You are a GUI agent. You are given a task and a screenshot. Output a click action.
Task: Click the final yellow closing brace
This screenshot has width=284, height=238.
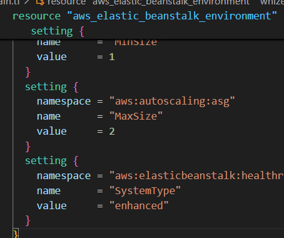pos(16,234)
